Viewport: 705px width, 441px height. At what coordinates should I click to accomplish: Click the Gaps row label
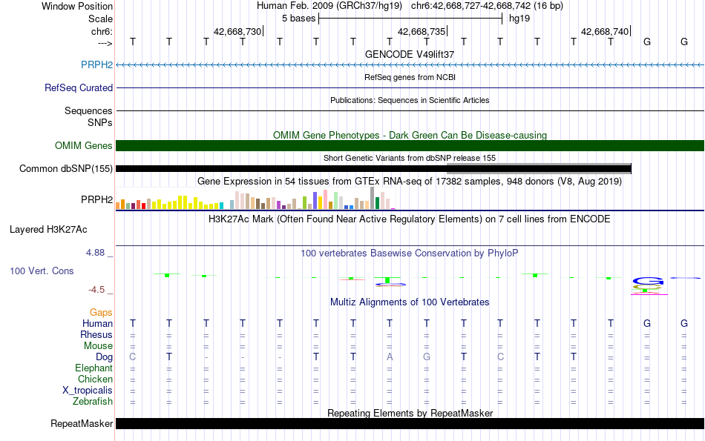pyautogui.click(x=101, y=313)
